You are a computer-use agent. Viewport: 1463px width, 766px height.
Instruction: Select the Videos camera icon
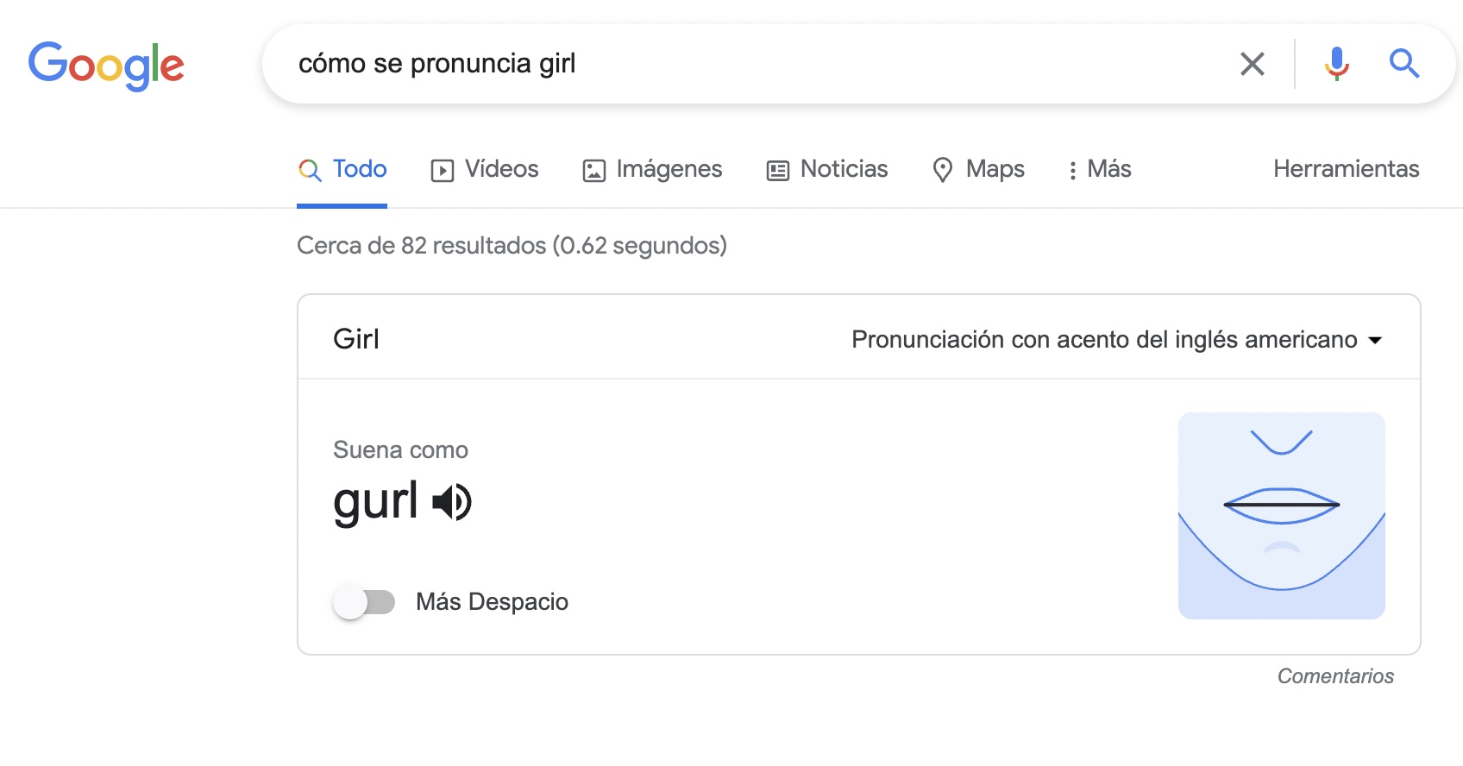pos(442,169)
